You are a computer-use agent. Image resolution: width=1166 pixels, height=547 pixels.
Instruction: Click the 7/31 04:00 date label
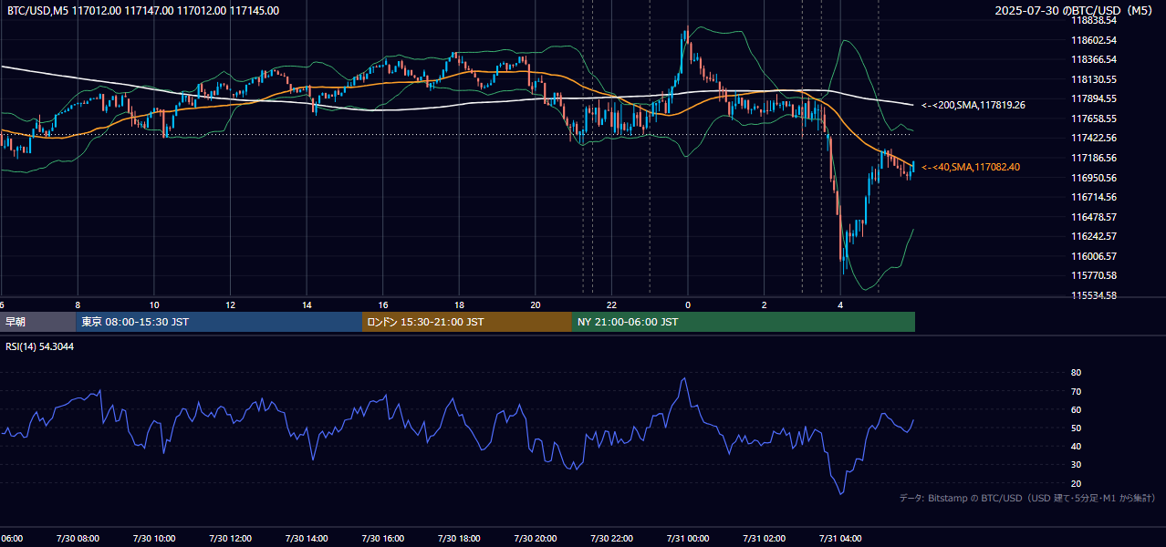840,539
